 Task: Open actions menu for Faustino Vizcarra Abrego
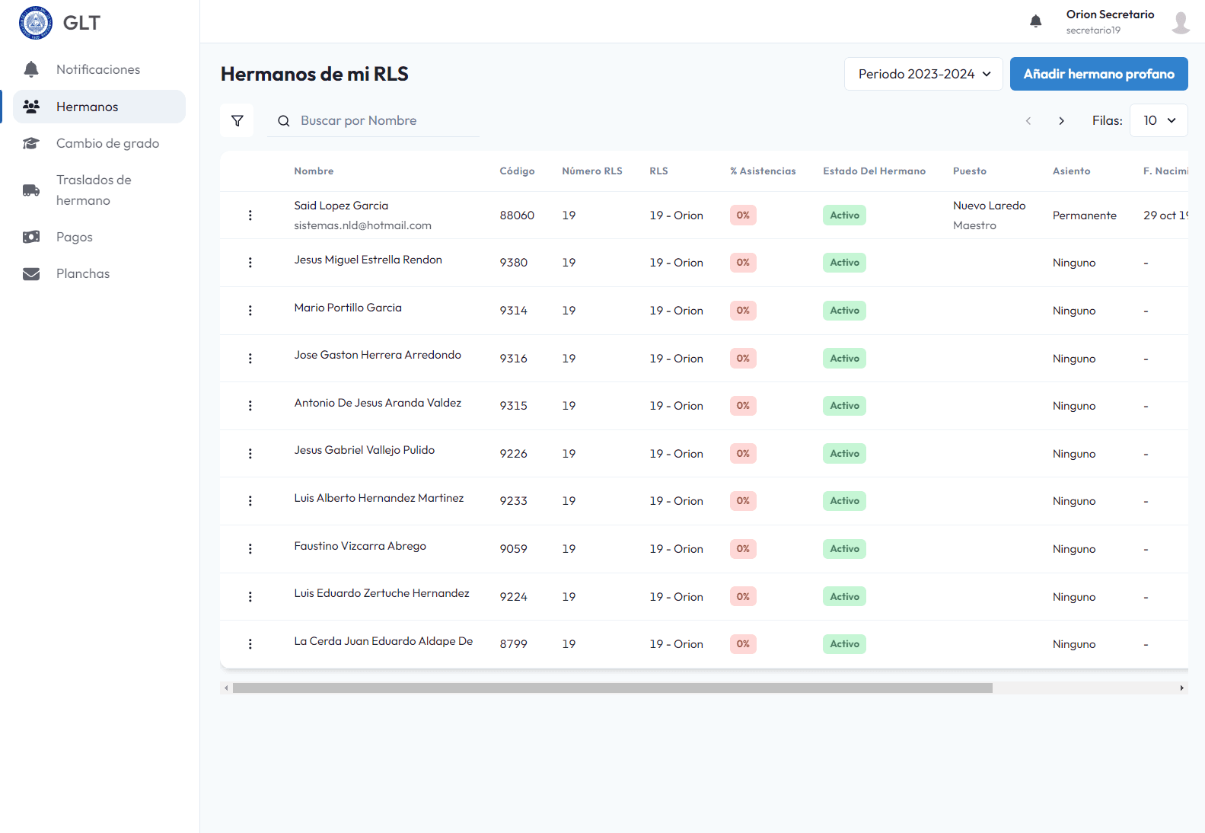pyautogui.click(x=250, y=549)
